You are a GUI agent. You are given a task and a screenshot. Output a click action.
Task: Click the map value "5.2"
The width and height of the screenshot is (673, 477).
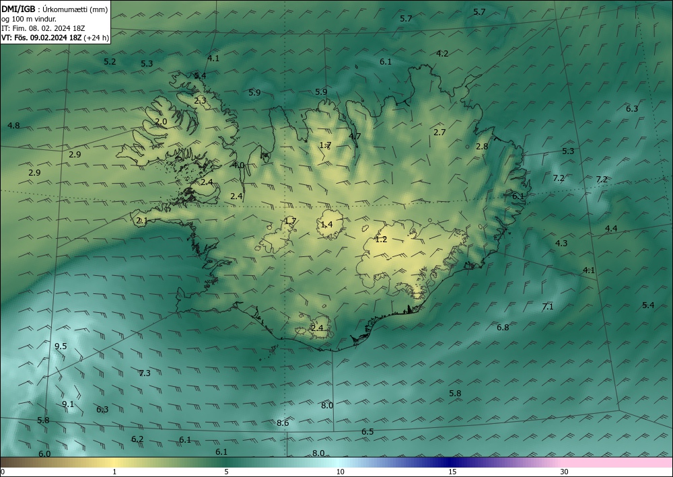click(x=110, y=62)
